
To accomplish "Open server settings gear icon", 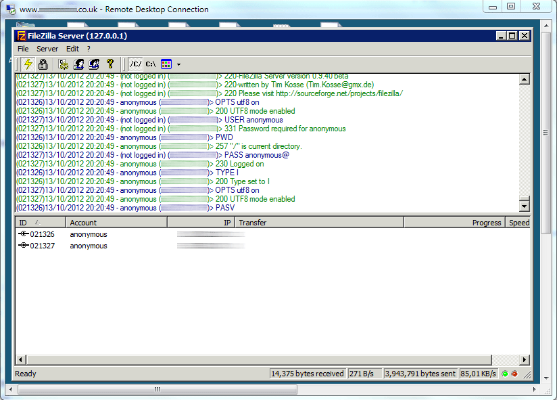I will pos(64,64).
